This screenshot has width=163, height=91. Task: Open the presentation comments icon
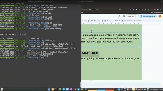pos(124,16)
